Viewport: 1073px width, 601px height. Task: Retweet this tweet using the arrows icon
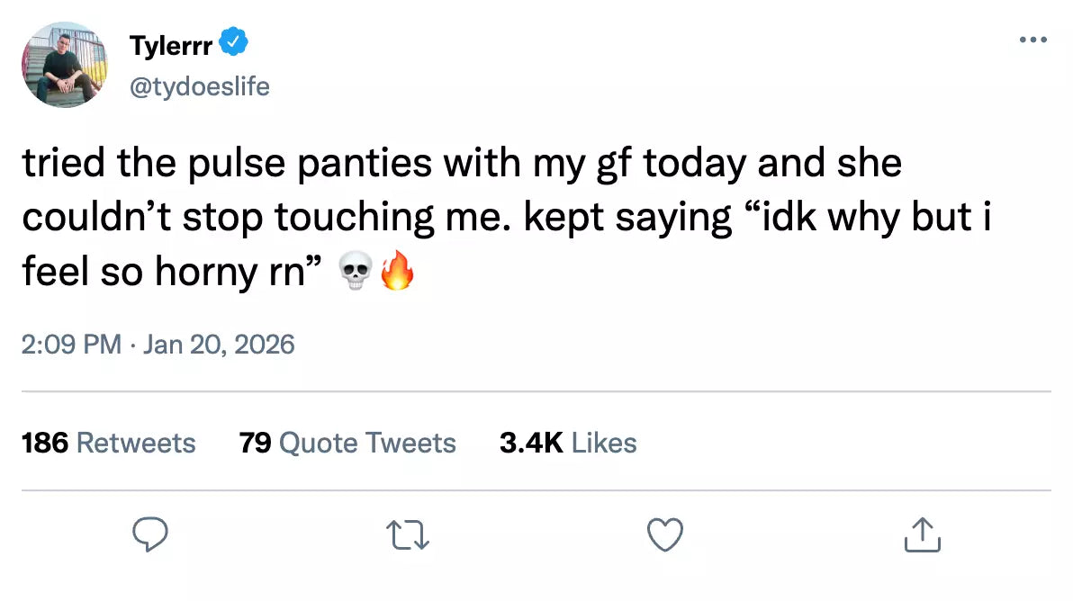coord(408,535)
